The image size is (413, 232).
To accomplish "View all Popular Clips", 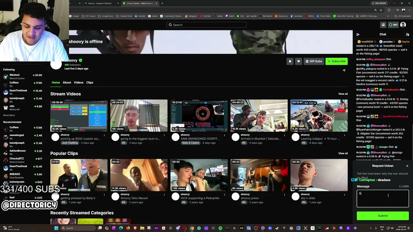I will (343, 153).
